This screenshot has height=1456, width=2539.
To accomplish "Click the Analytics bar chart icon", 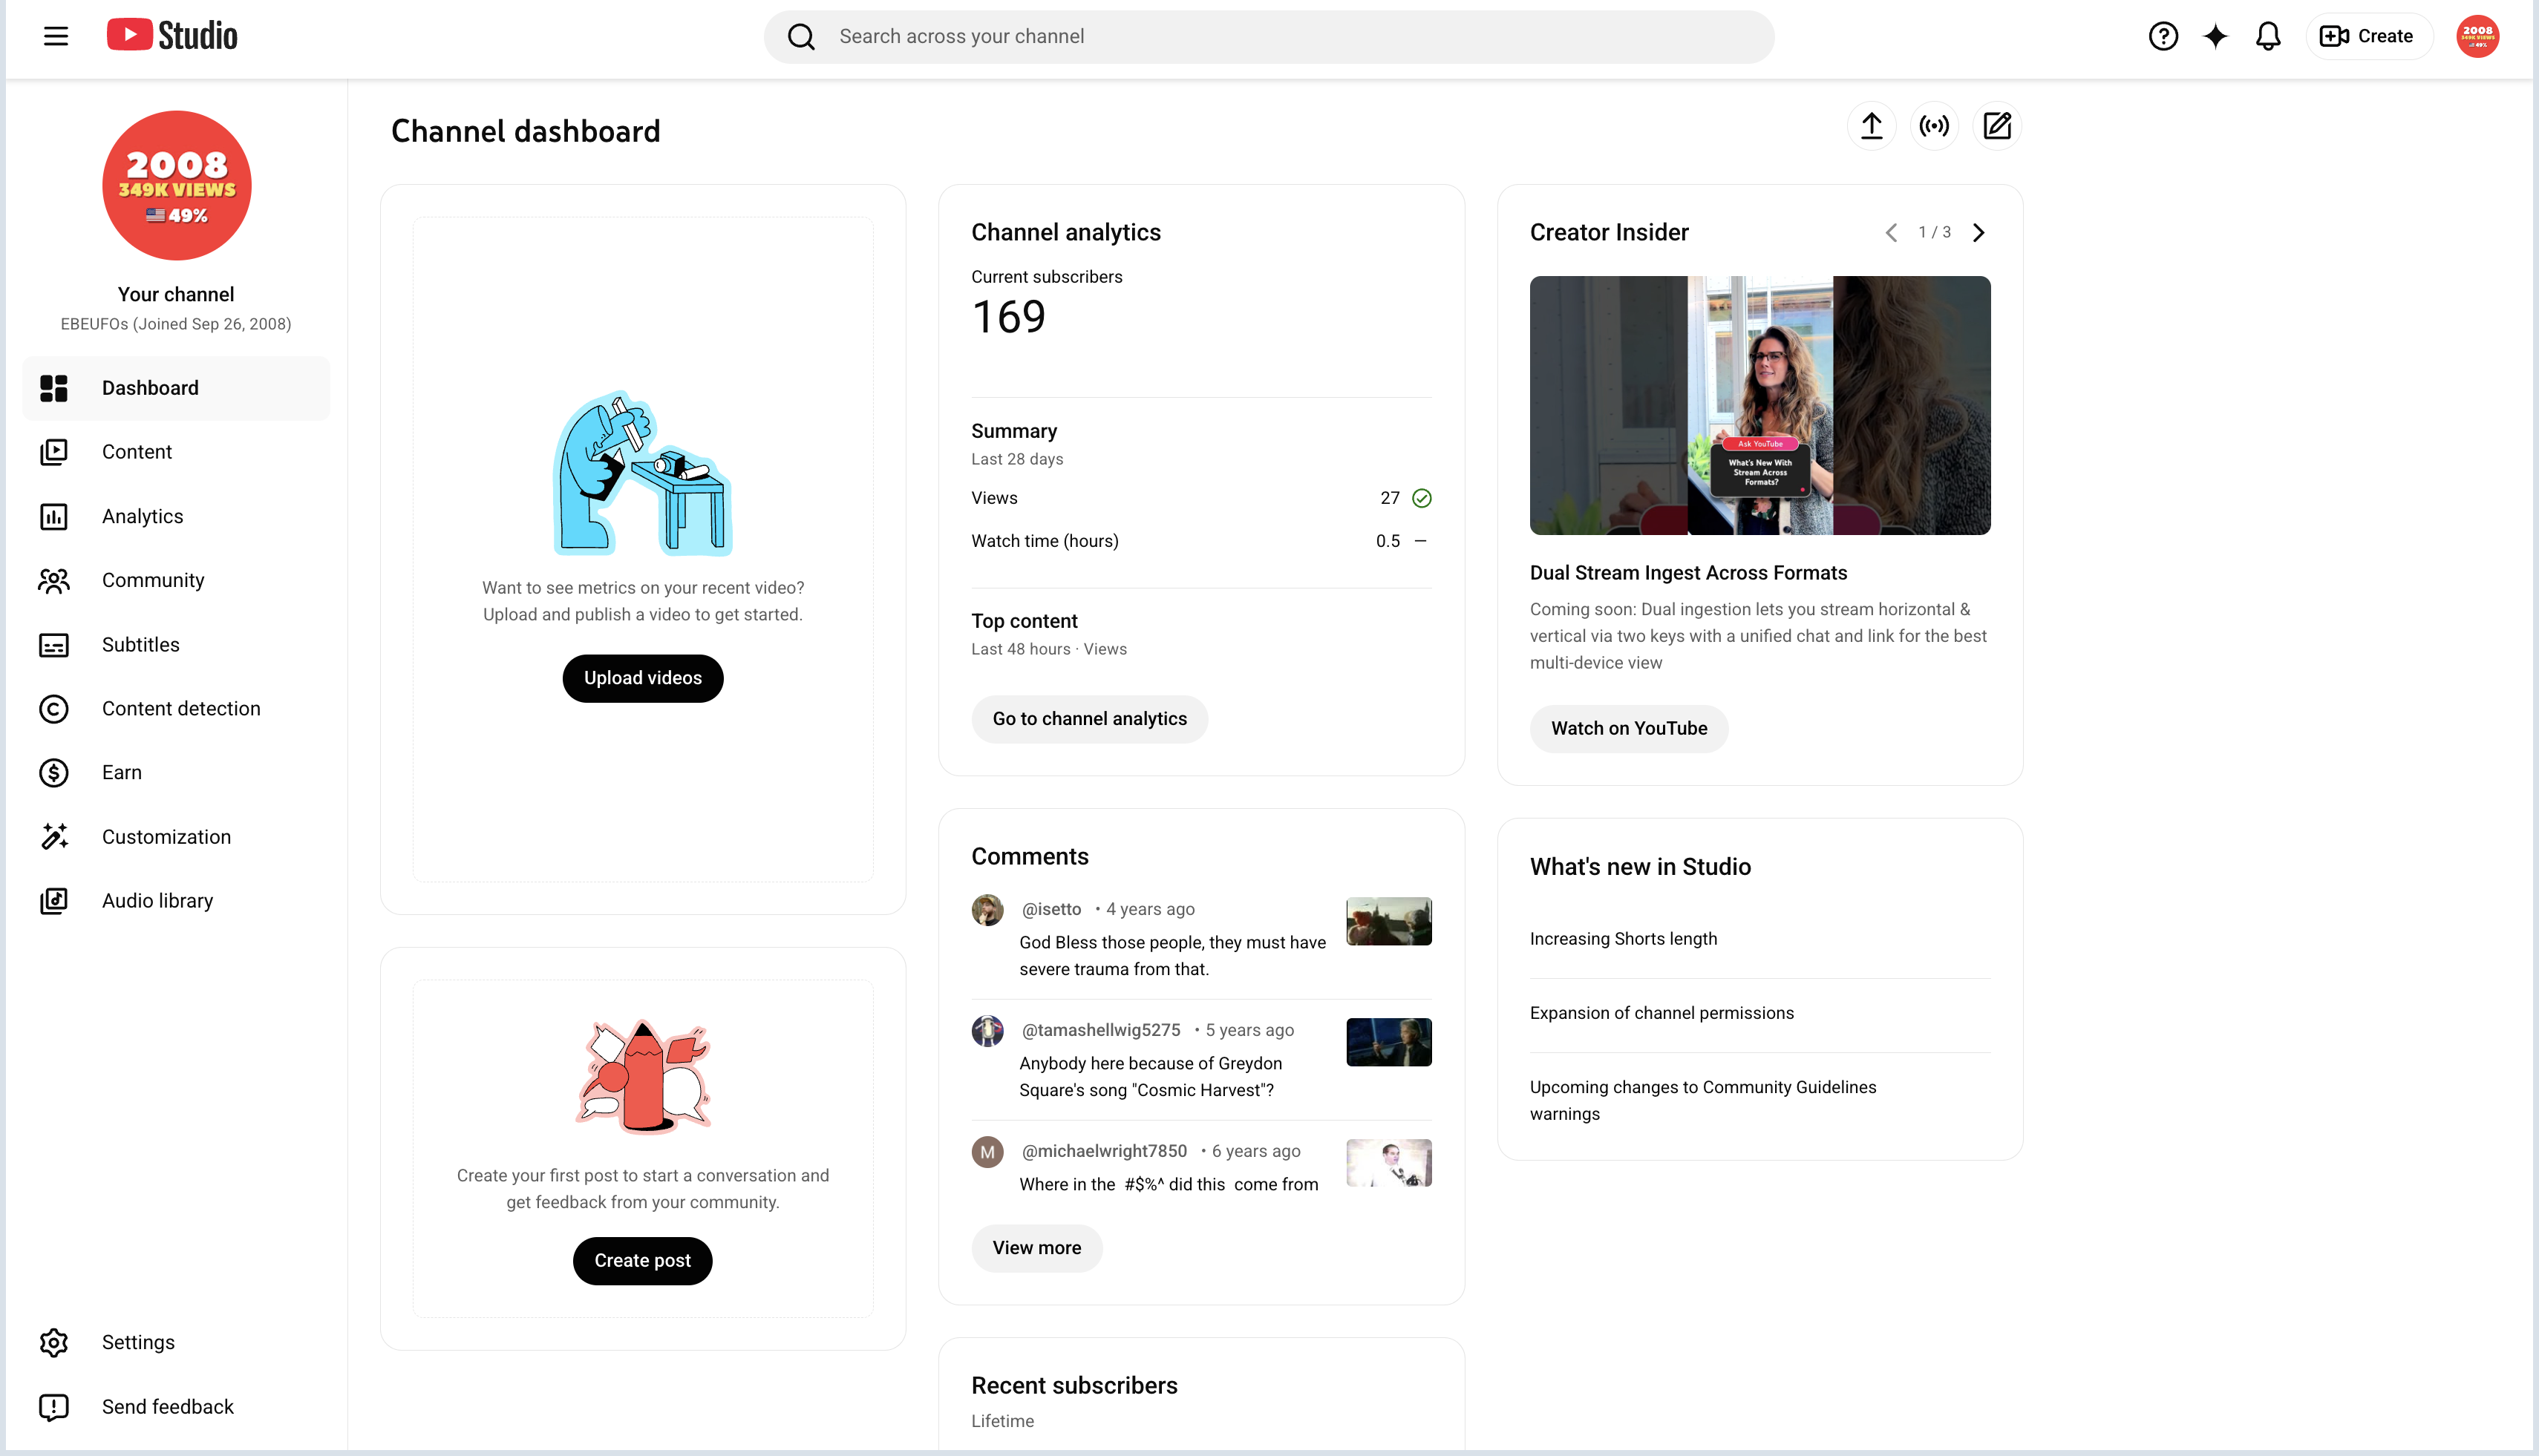I will click(54, 516).
